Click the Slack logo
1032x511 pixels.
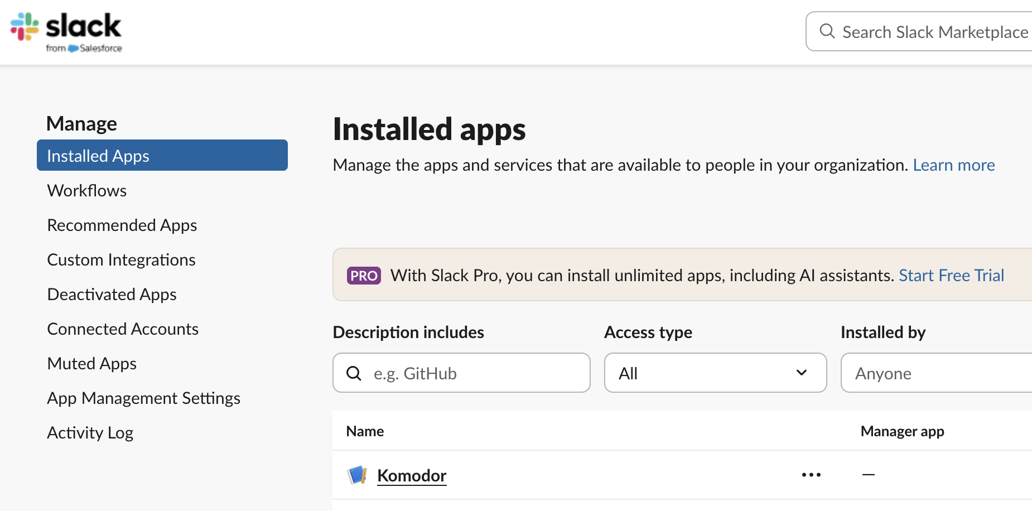(66, 32)
